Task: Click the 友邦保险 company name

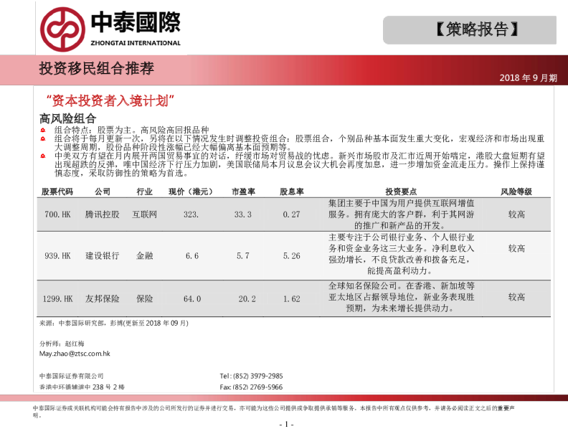Action: 102,298
